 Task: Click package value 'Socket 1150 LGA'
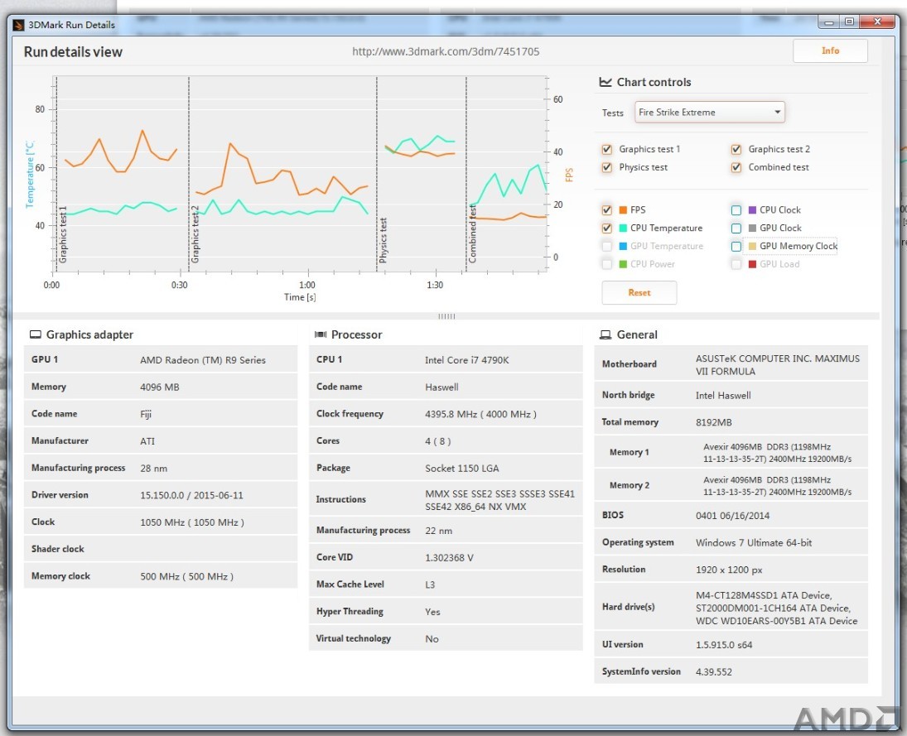(x=461, y=469)
